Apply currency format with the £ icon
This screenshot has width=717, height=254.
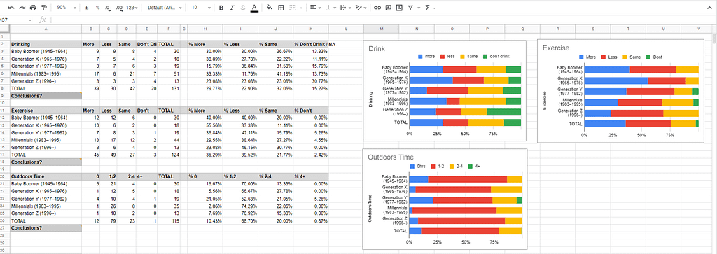pyautogui.click(x=88, y=8)
